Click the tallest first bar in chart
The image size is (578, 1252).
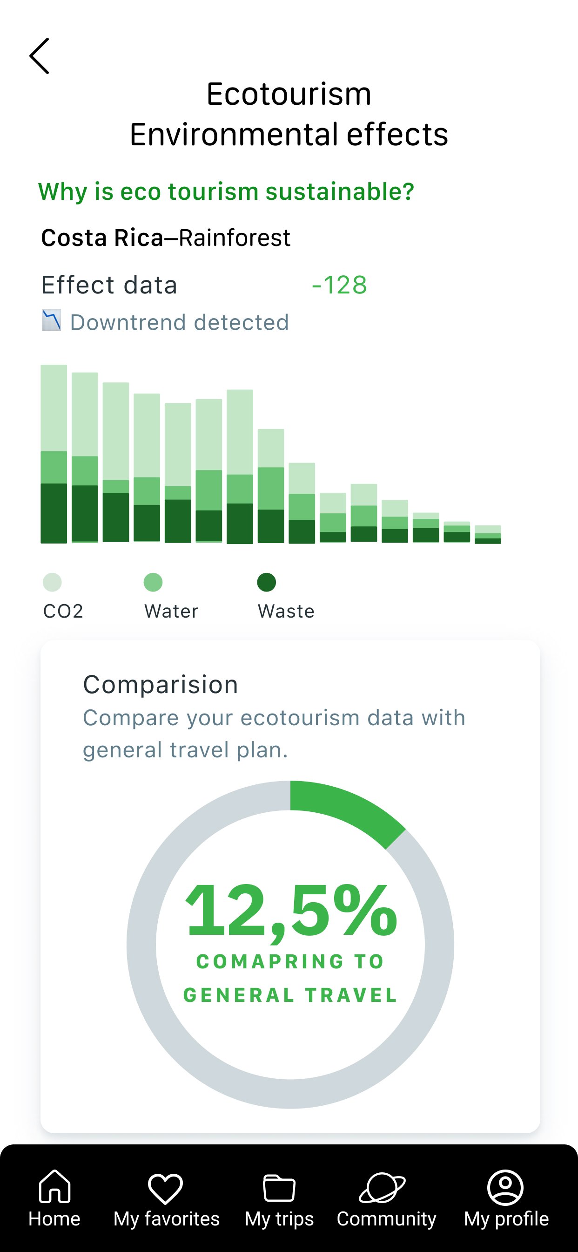tap(54, 454)
